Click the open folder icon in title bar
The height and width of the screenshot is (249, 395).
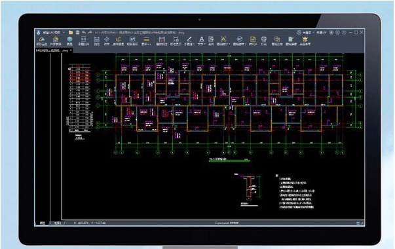(71, 32)
